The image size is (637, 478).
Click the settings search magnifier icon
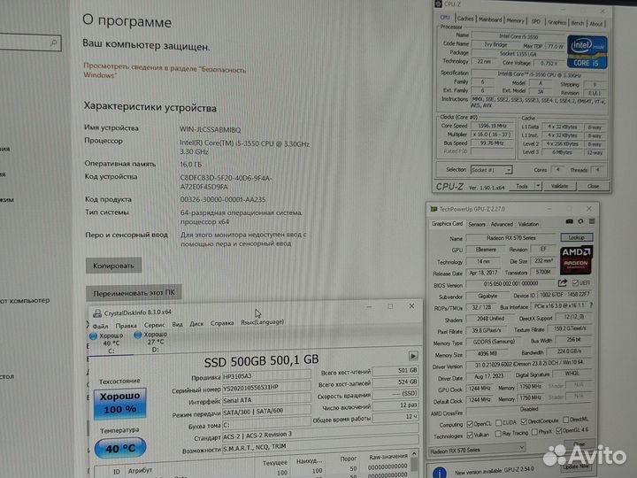tap(53, 42)
